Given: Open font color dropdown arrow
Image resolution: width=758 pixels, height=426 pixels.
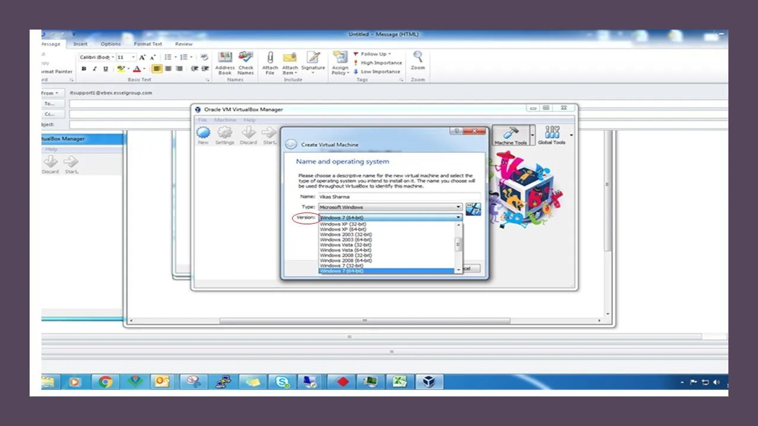Looking at the screenshot, I should pos(144,69).
